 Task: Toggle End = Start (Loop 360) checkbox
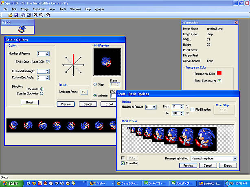48,62
